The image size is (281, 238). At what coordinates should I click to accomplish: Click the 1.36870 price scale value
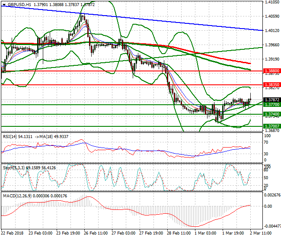272,131
